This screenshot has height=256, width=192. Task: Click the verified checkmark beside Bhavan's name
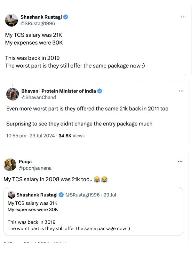tap(99, 91)
